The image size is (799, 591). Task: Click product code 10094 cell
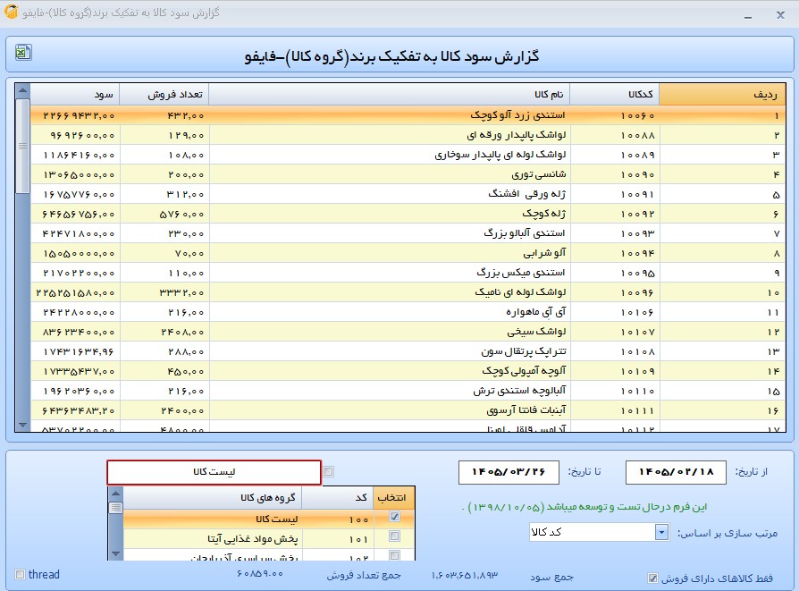(x=615, y=253)
